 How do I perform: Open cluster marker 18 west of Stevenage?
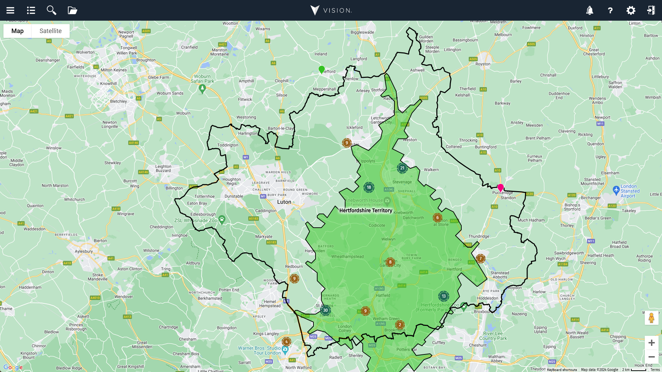point(369,187)
